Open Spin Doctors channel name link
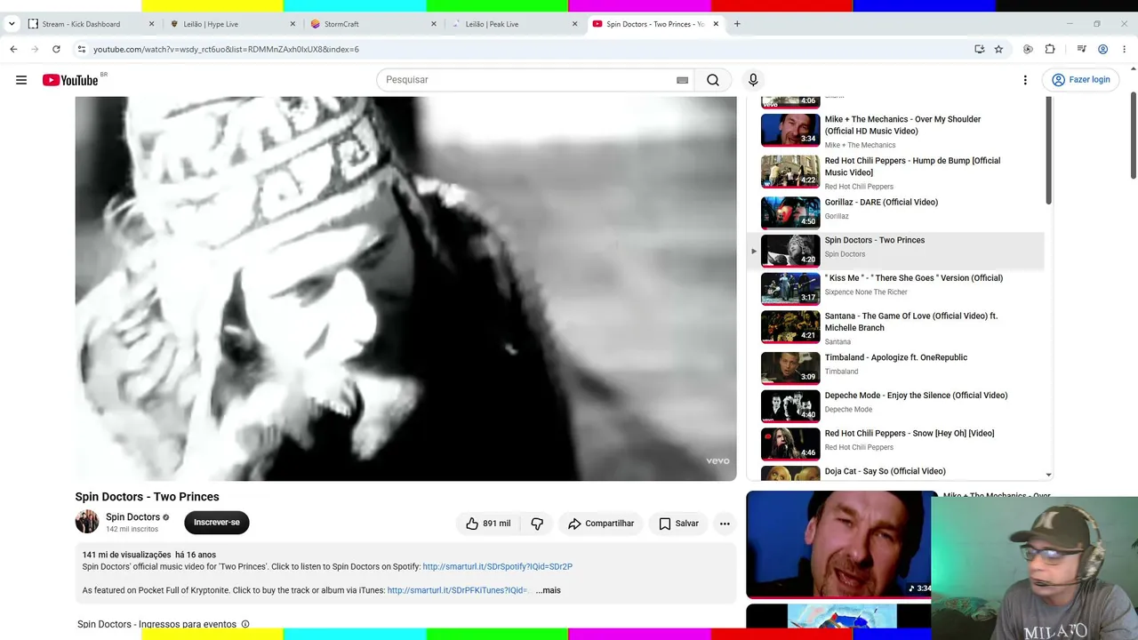 click(132, 517)
